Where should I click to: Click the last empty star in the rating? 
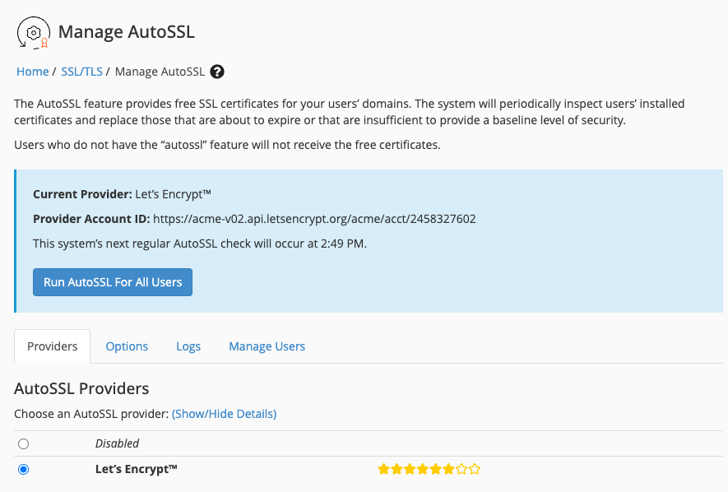click(475, 468)
